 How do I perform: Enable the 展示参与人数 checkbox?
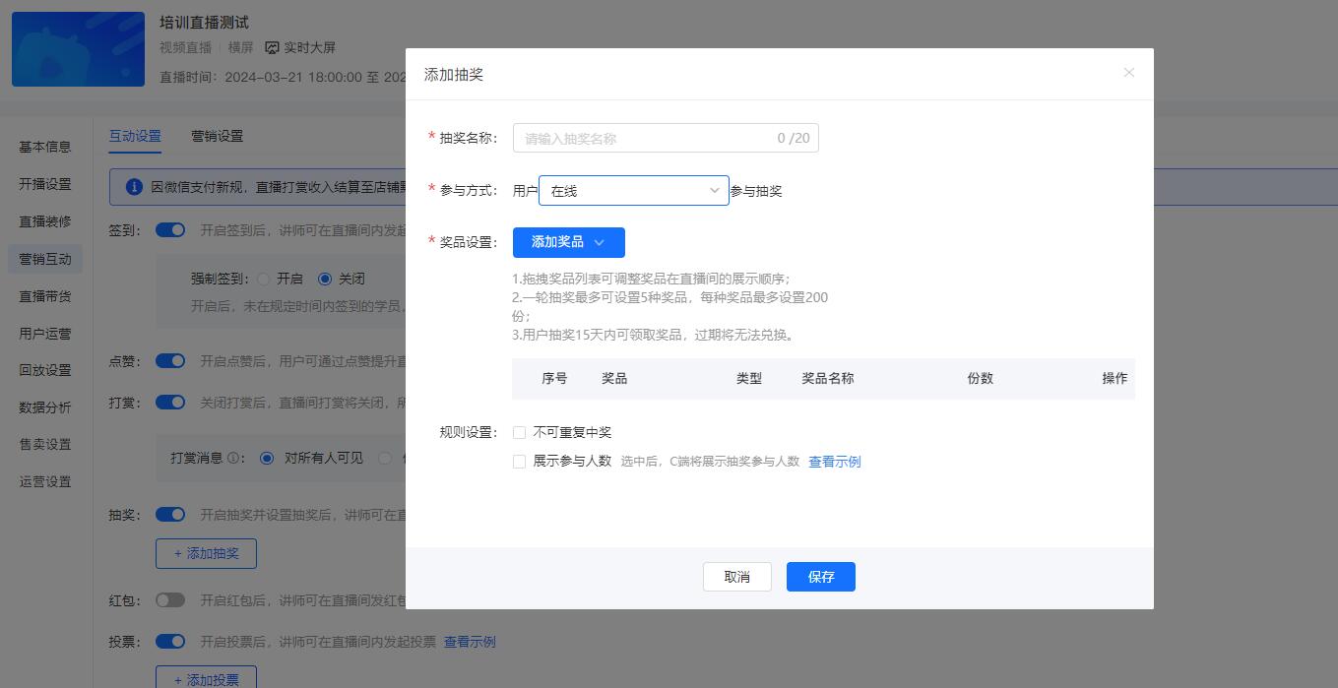pos(519,462)
